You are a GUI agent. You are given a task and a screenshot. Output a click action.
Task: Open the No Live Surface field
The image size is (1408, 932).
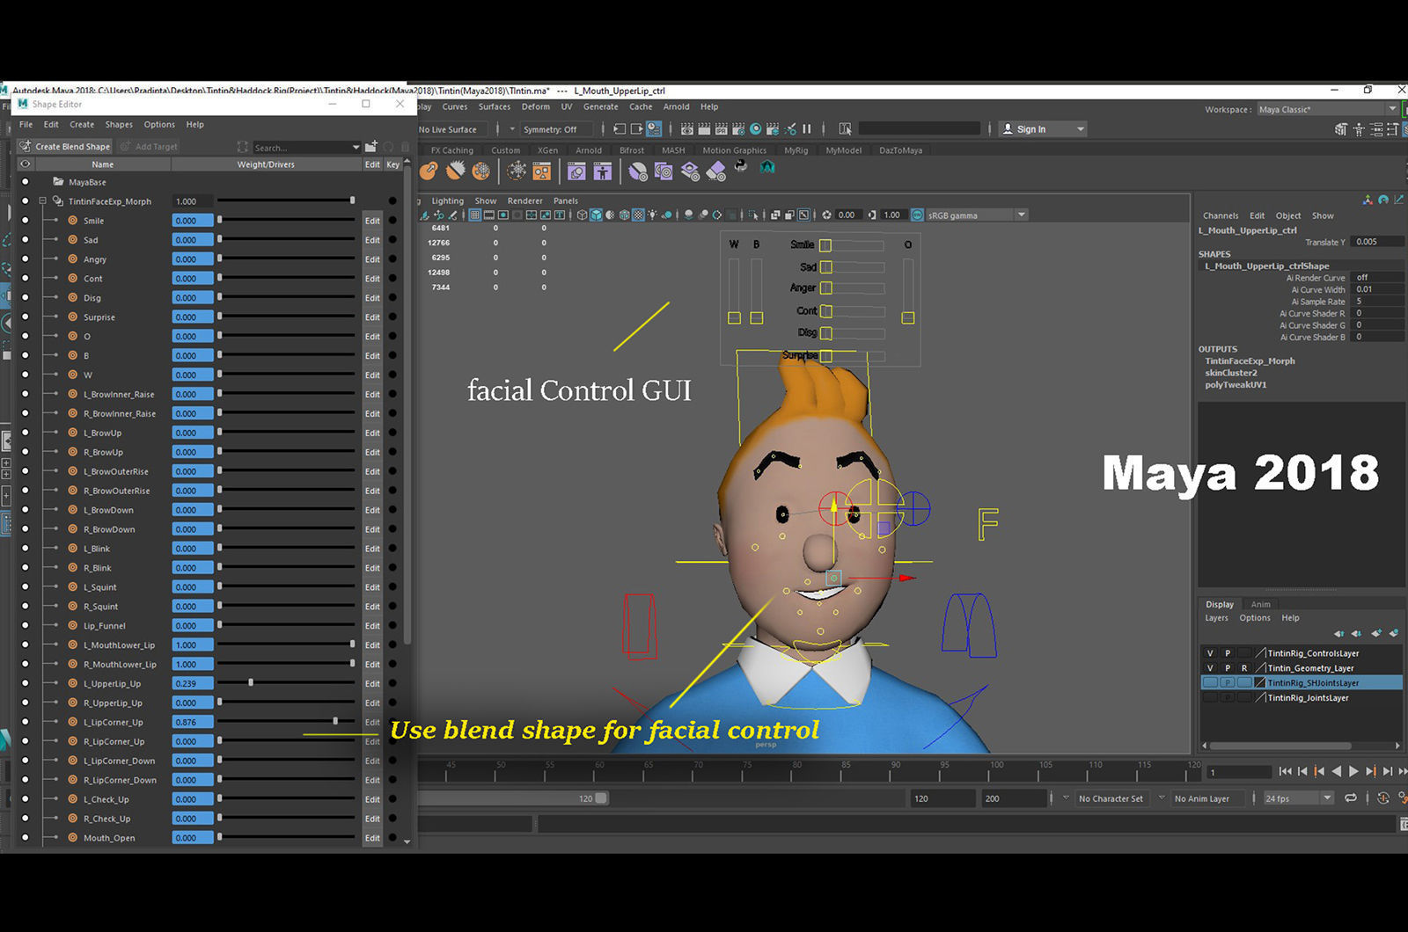pyautogui.click(x=453, y=129)
